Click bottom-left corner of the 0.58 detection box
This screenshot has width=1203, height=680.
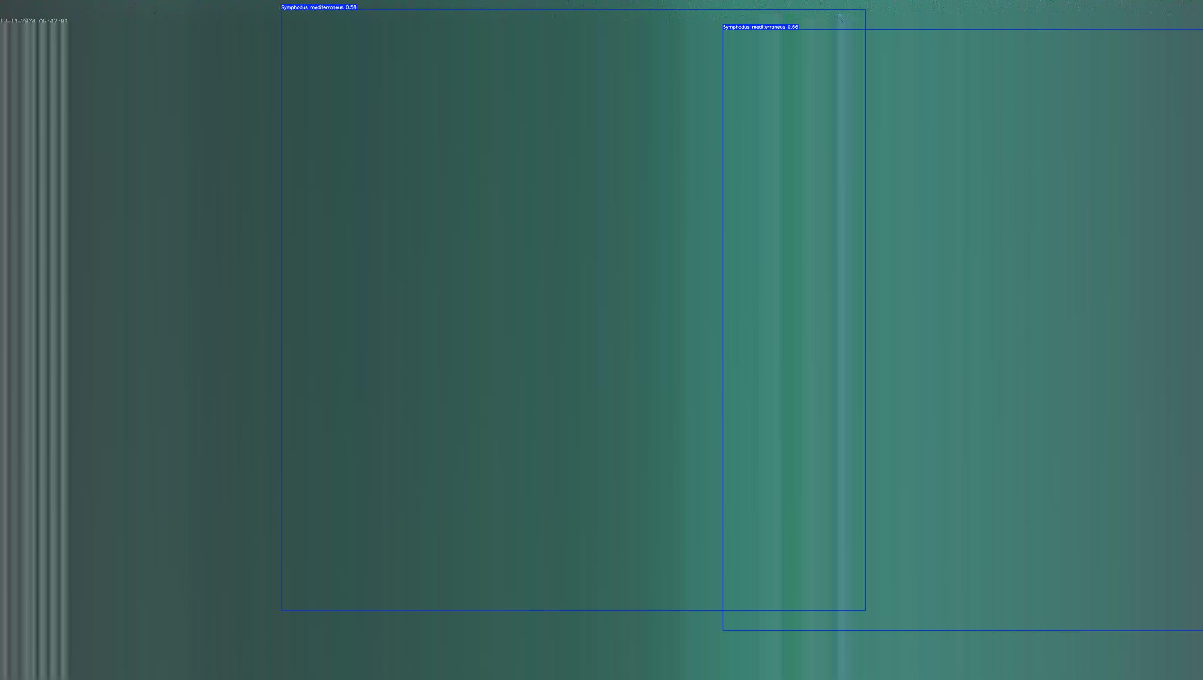(x=281, y=610)
